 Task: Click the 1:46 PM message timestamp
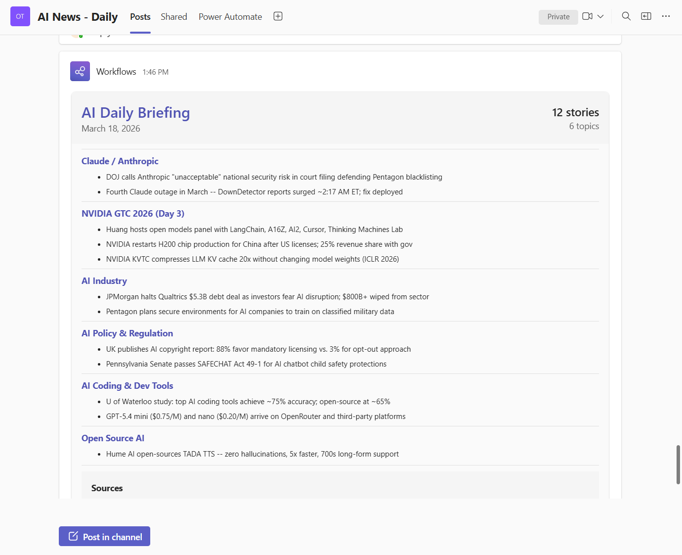click(155, 72)
